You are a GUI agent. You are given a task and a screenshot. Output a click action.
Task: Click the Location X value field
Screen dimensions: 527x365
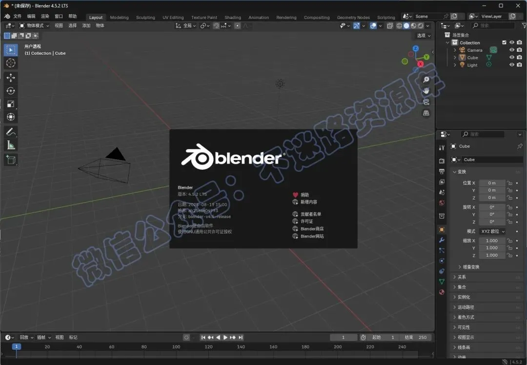(492, 183)
